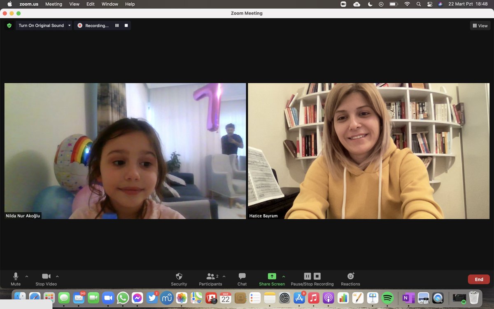This screenshot has height=309, width=494.
Task: Pause recording from the bottom toolbar
Action: [308, 276]
